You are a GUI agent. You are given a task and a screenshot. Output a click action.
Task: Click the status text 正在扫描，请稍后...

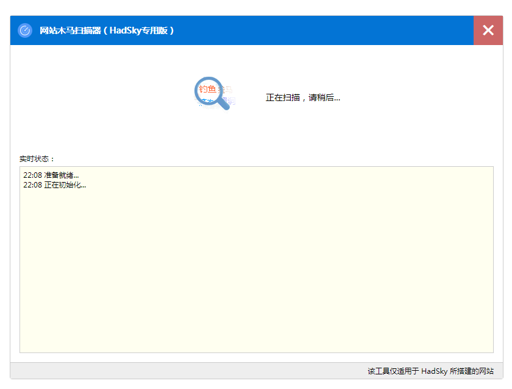303,97
